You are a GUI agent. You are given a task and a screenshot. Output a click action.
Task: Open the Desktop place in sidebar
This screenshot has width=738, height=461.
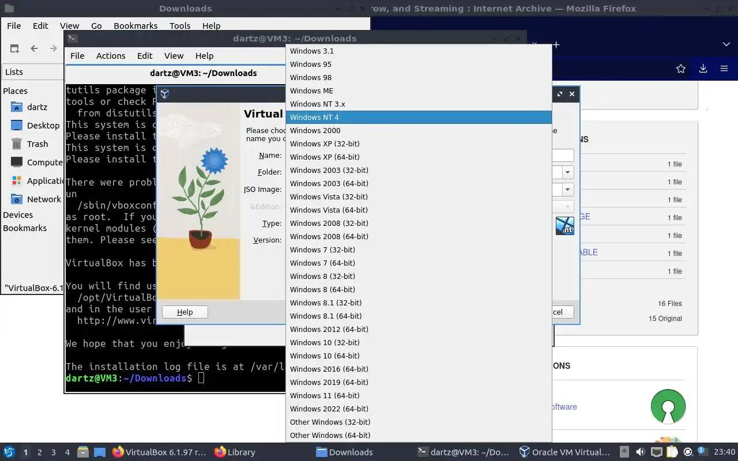(43, 125)
